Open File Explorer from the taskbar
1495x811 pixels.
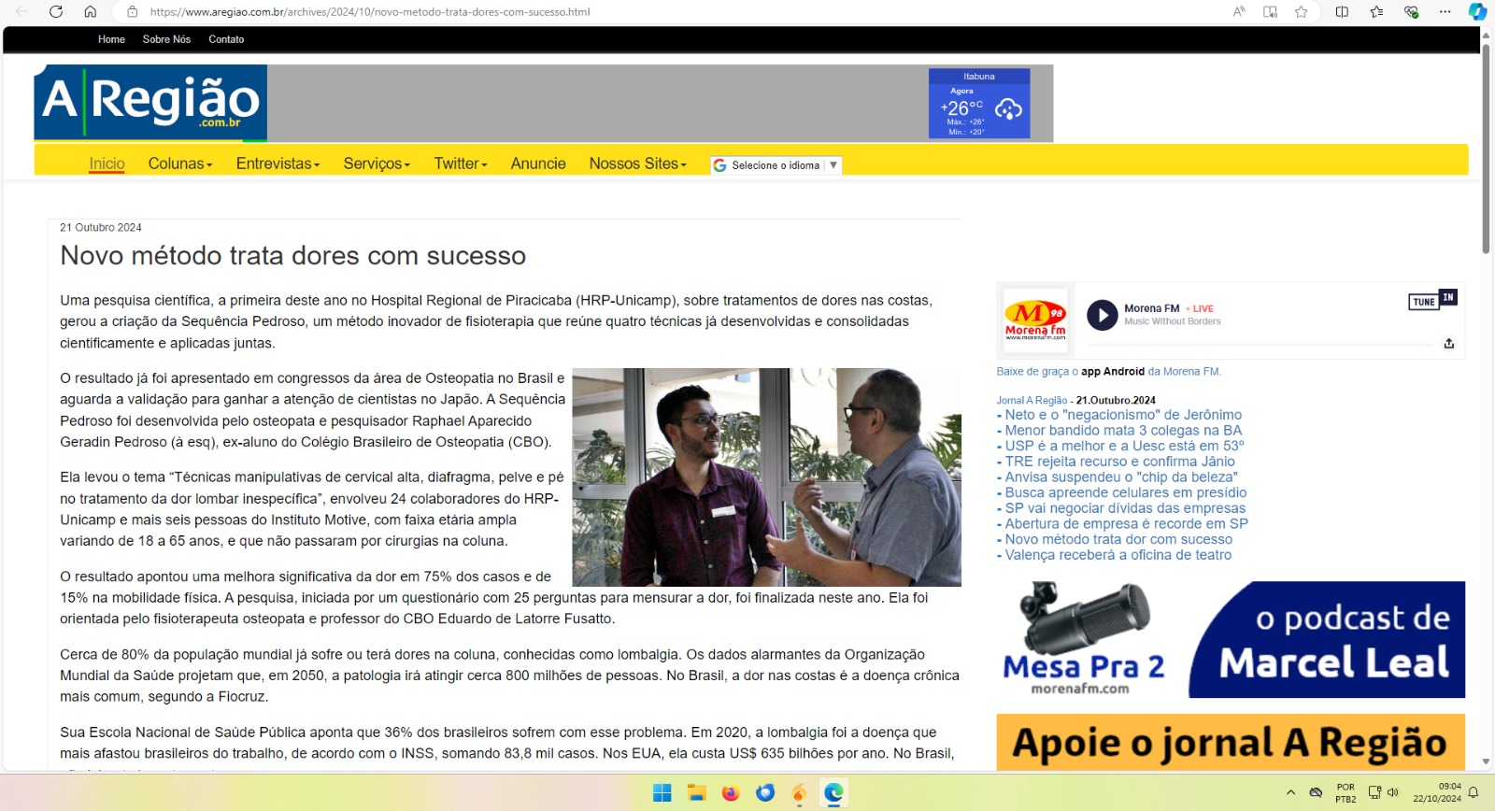pos(696,793)
